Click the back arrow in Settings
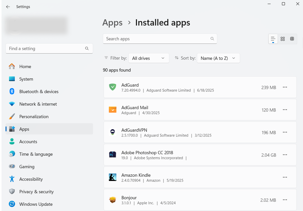 point(8,7)
